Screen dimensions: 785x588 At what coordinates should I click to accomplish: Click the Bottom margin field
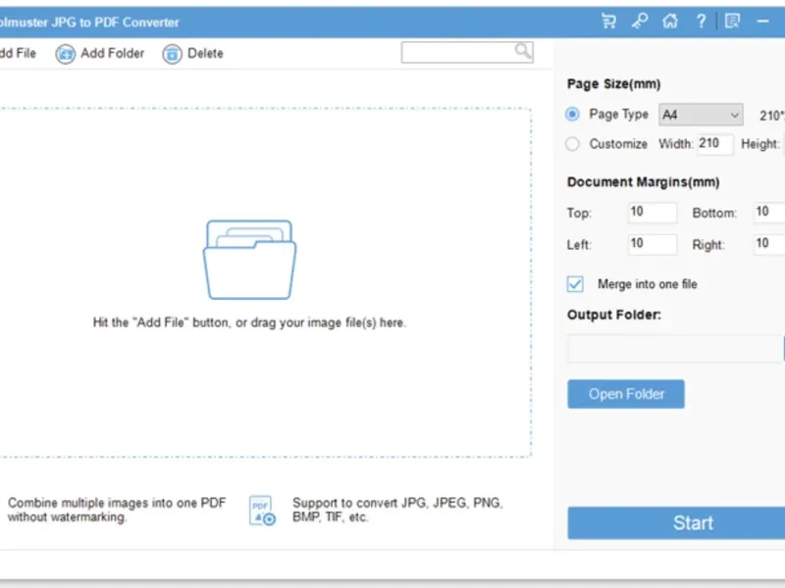(x=769, y=212)
